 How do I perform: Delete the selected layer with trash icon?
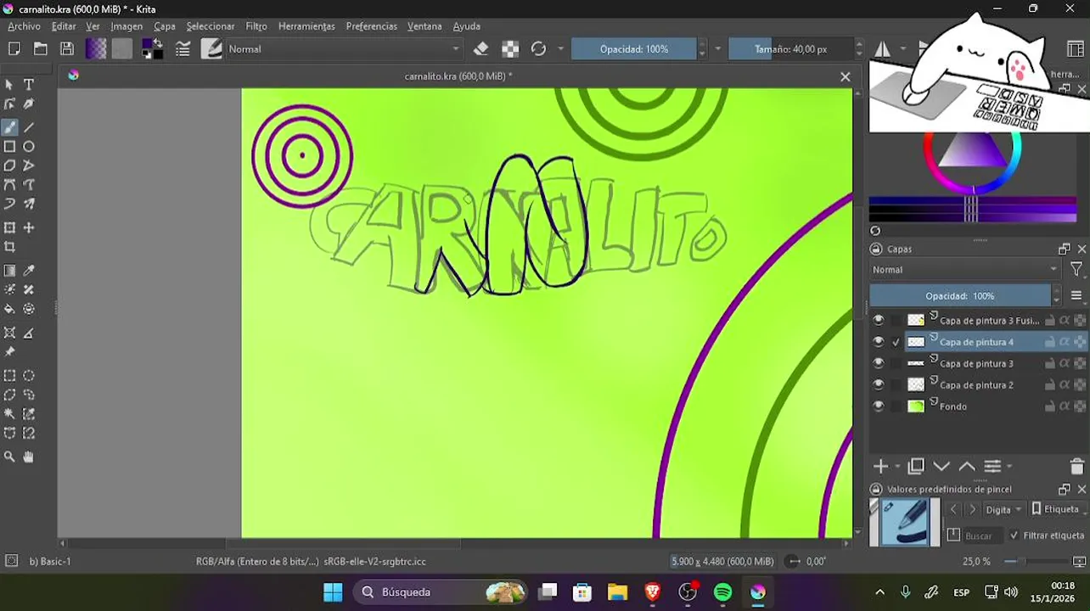[1076, 466]
